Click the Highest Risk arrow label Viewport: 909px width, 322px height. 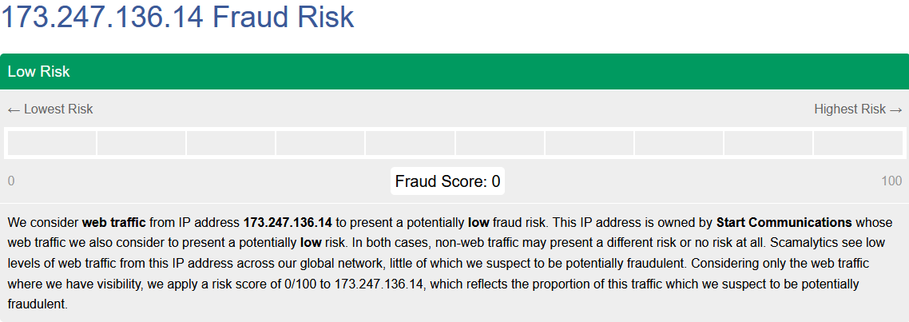click(858, 109)
